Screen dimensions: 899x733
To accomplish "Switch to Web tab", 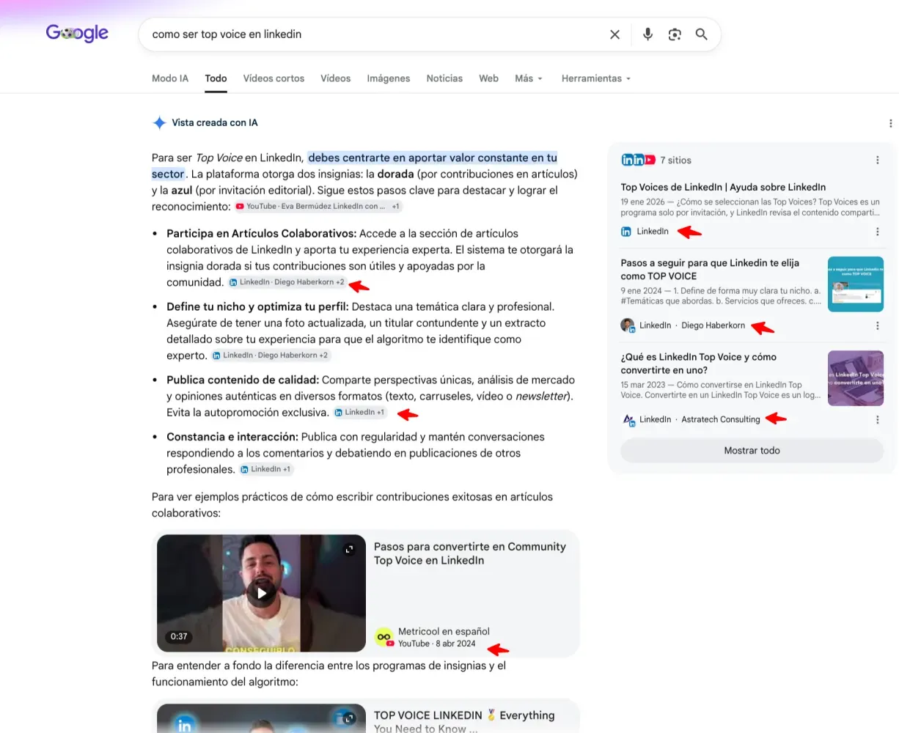I will point(488,78).
